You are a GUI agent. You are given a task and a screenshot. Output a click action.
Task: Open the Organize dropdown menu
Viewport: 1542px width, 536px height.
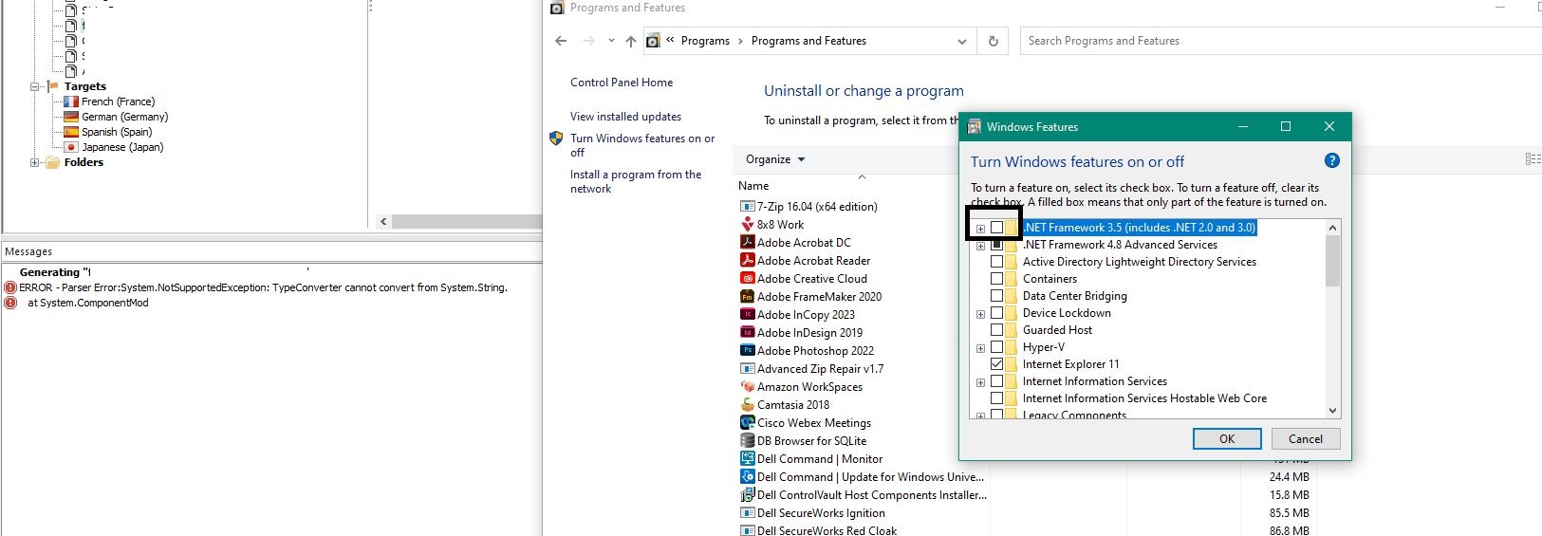click(775, 159)
